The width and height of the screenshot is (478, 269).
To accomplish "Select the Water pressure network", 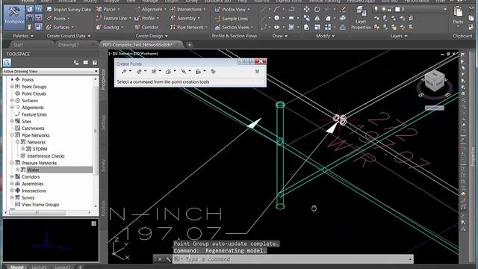I will click(33, 170).
